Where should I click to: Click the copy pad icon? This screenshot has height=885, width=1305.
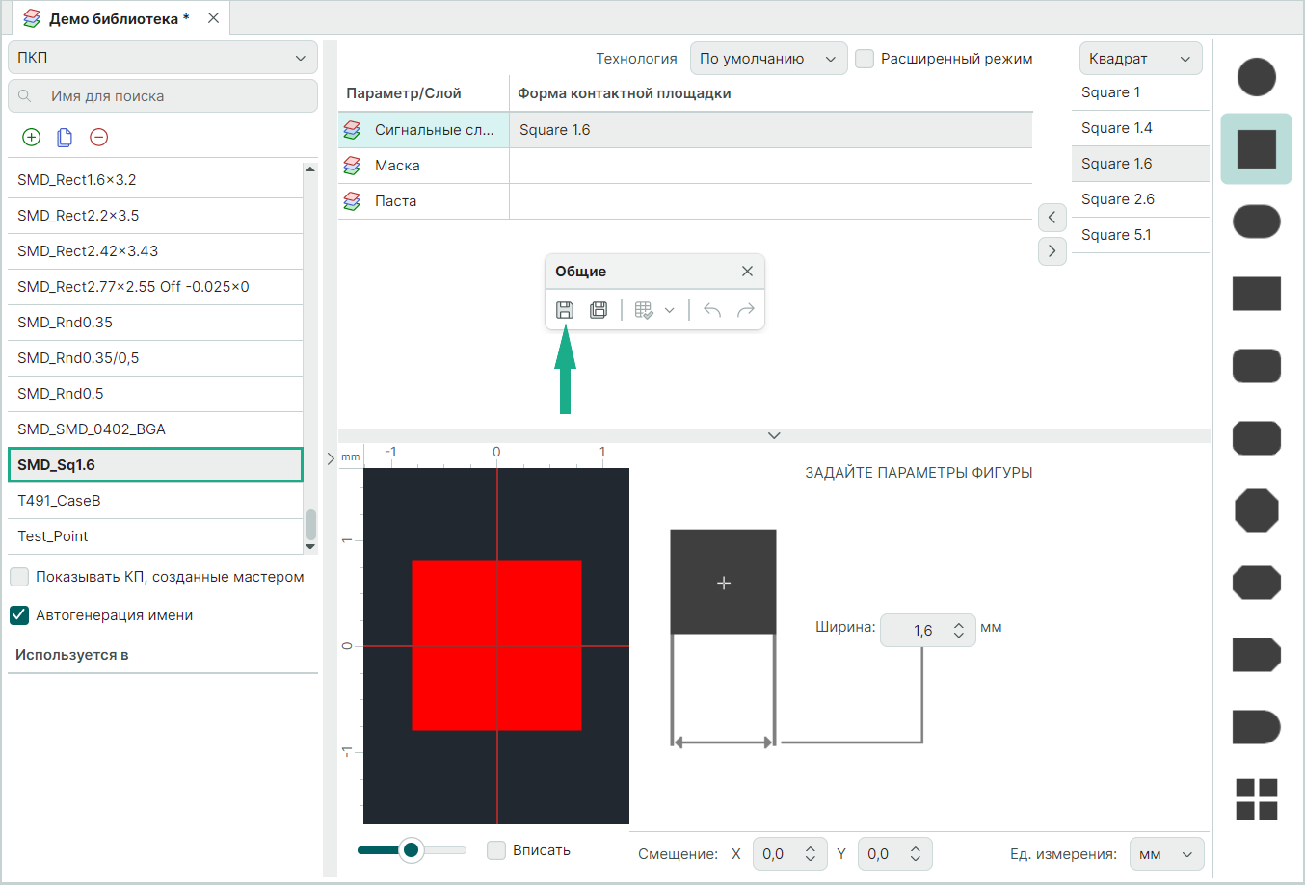pos(65,138)
